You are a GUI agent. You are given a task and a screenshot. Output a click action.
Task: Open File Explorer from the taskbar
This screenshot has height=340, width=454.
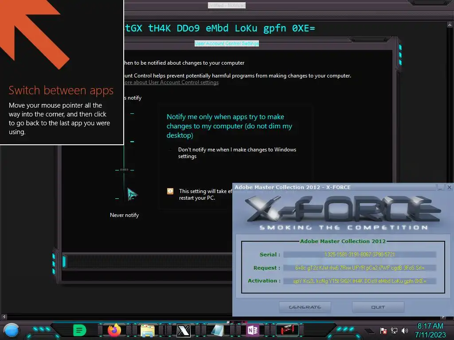pos(147,330)
